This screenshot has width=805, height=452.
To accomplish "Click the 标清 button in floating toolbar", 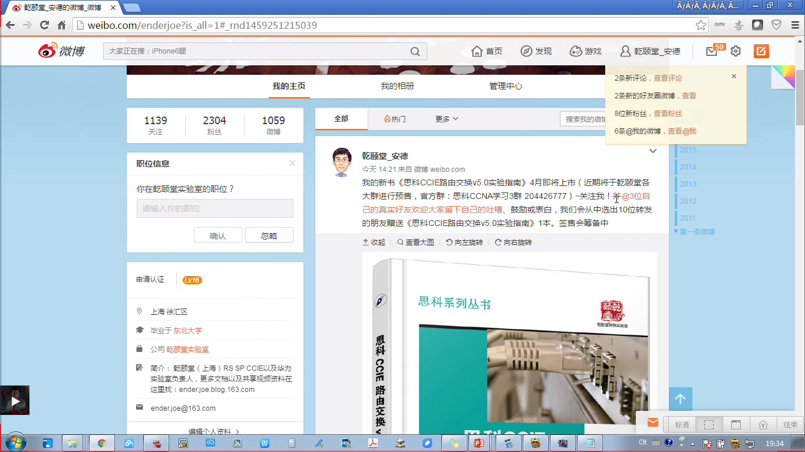I will (682, 425).
